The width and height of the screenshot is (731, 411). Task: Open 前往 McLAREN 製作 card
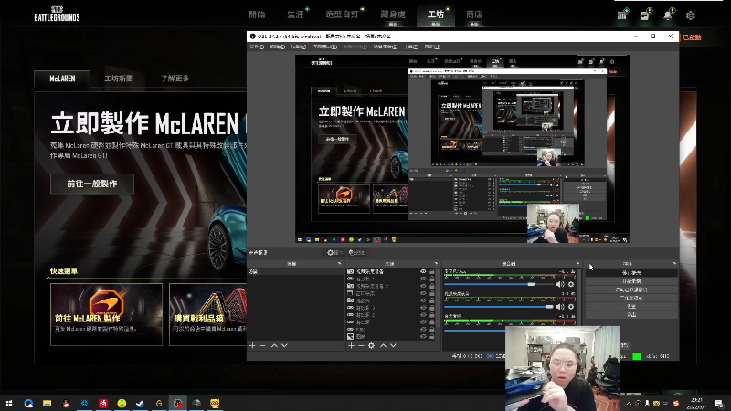106,314
